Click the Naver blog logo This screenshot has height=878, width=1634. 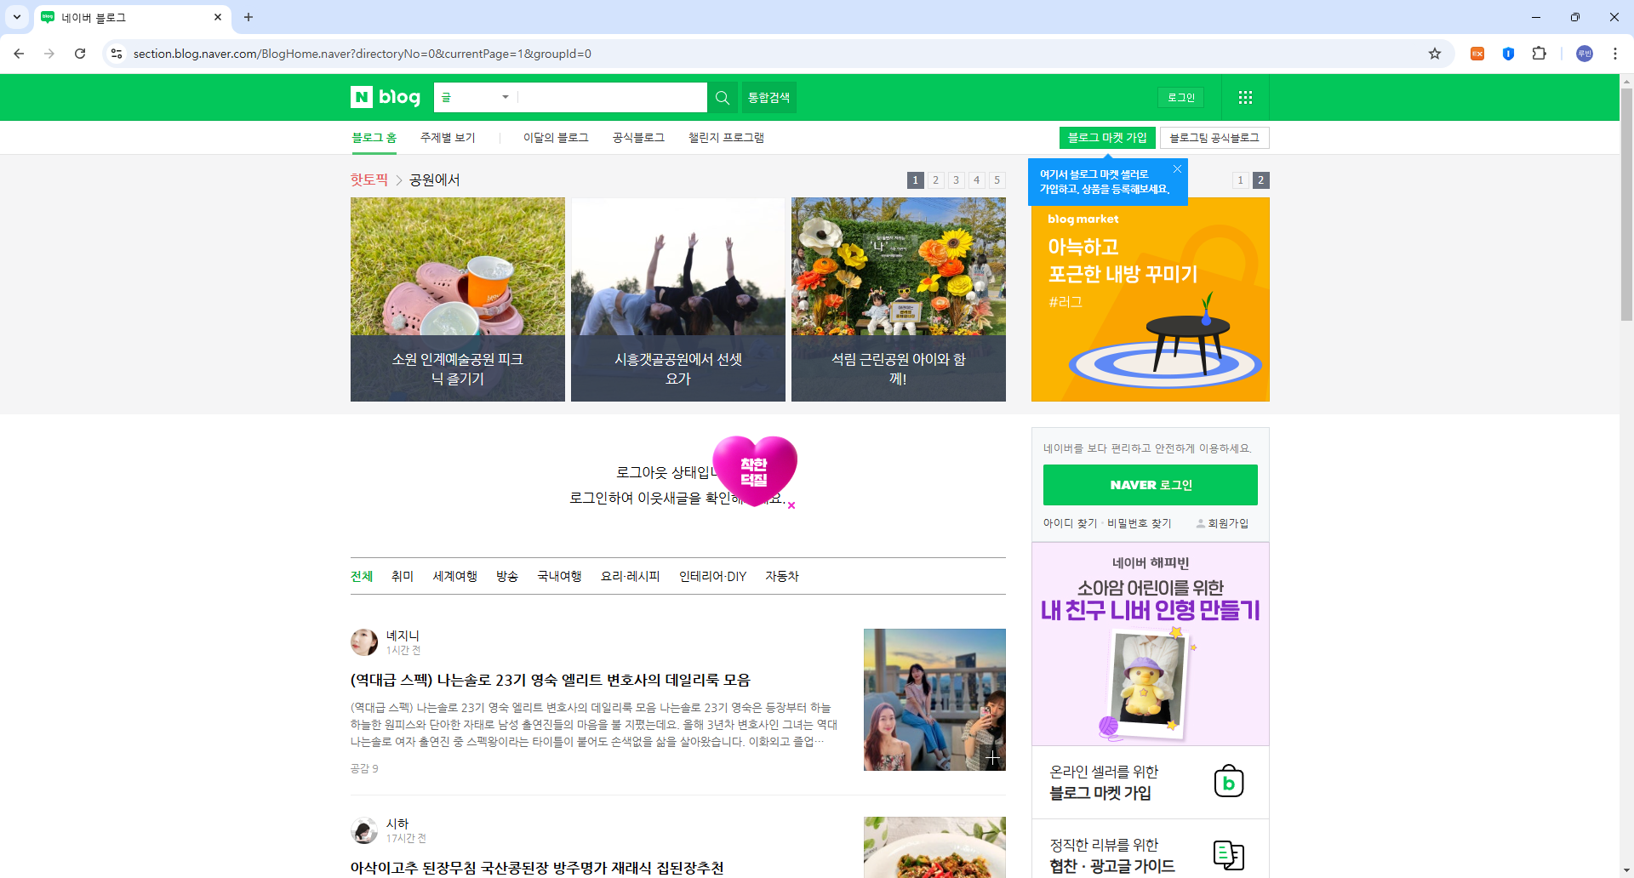coord(386,97)
